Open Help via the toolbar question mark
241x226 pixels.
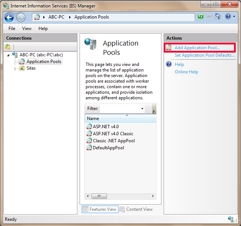point(228,16)
